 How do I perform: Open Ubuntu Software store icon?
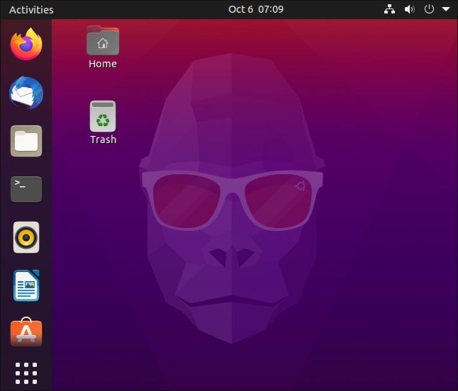click(x=26, y=332)
